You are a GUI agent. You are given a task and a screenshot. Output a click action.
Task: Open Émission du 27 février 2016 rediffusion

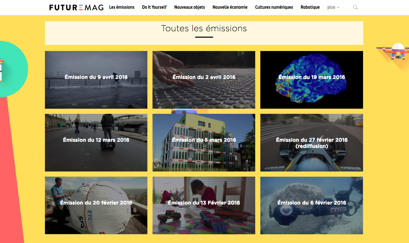[312, 143]
